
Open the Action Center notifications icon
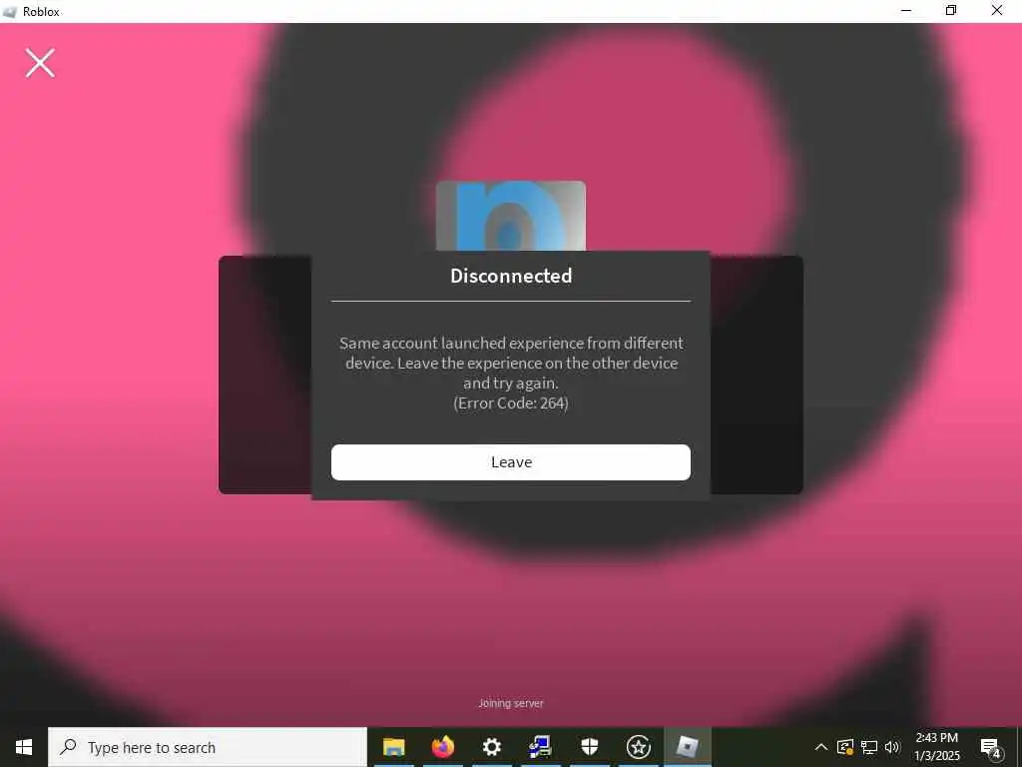click(991, 748)
